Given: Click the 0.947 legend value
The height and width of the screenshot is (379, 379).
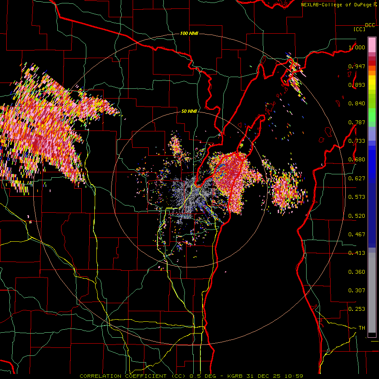Looking at the screenshot, I should pos(357,66).
